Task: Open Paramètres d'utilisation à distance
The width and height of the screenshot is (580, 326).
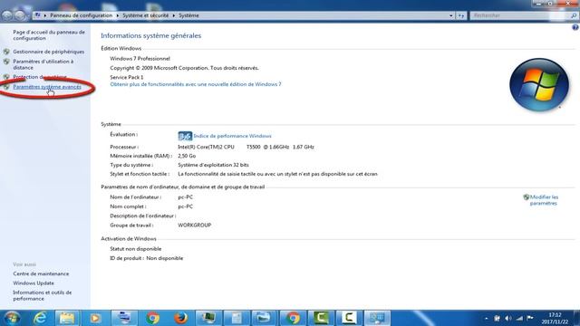Action: coord(43,64)
